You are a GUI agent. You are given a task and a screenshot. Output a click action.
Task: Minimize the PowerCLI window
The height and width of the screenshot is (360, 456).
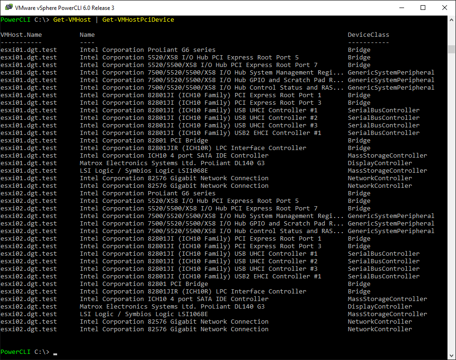(402, 8)
